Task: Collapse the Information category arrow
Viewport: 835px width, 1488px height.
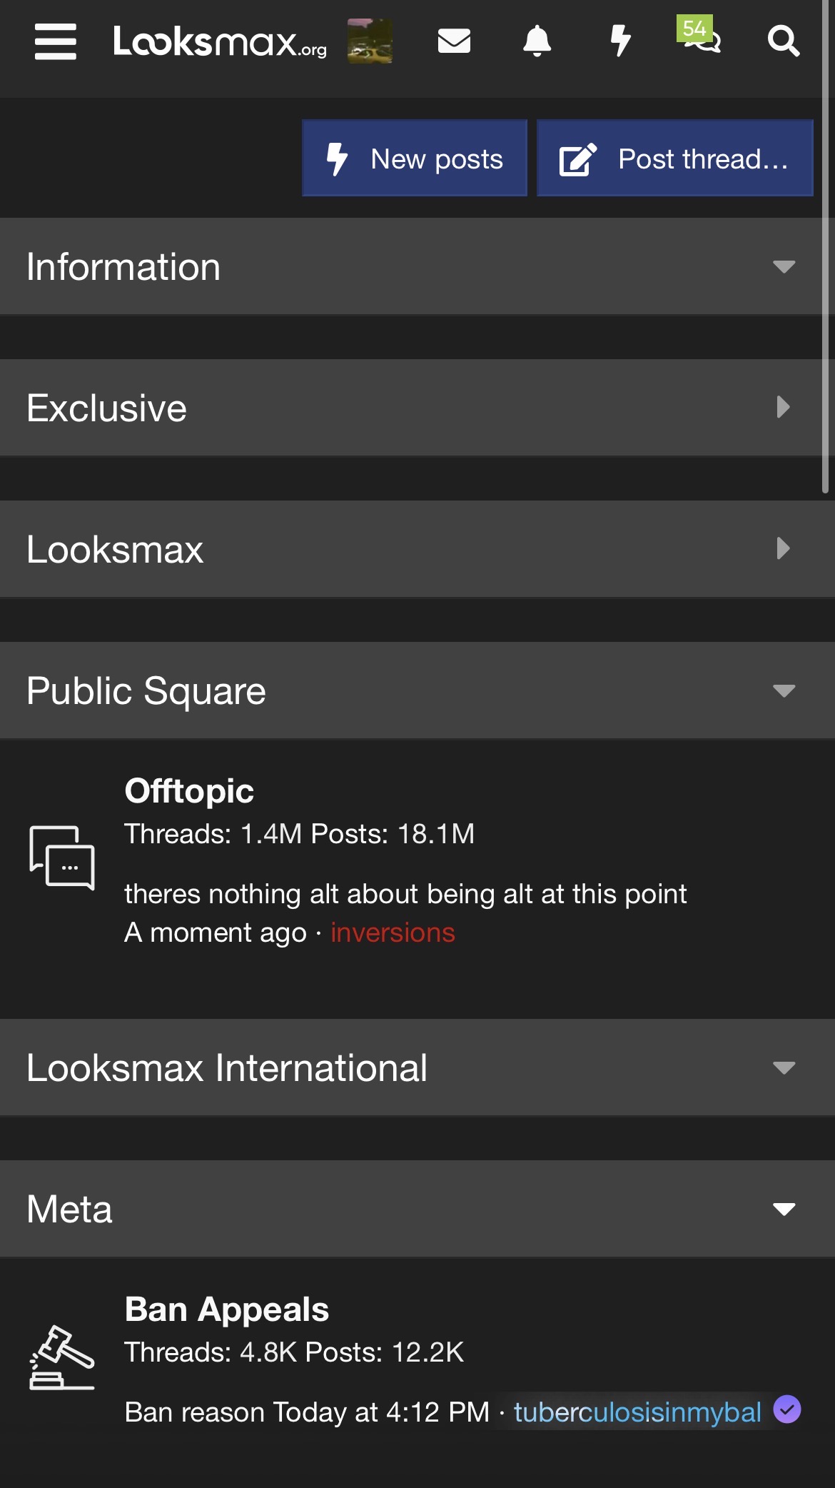Action: pos(784,267)
